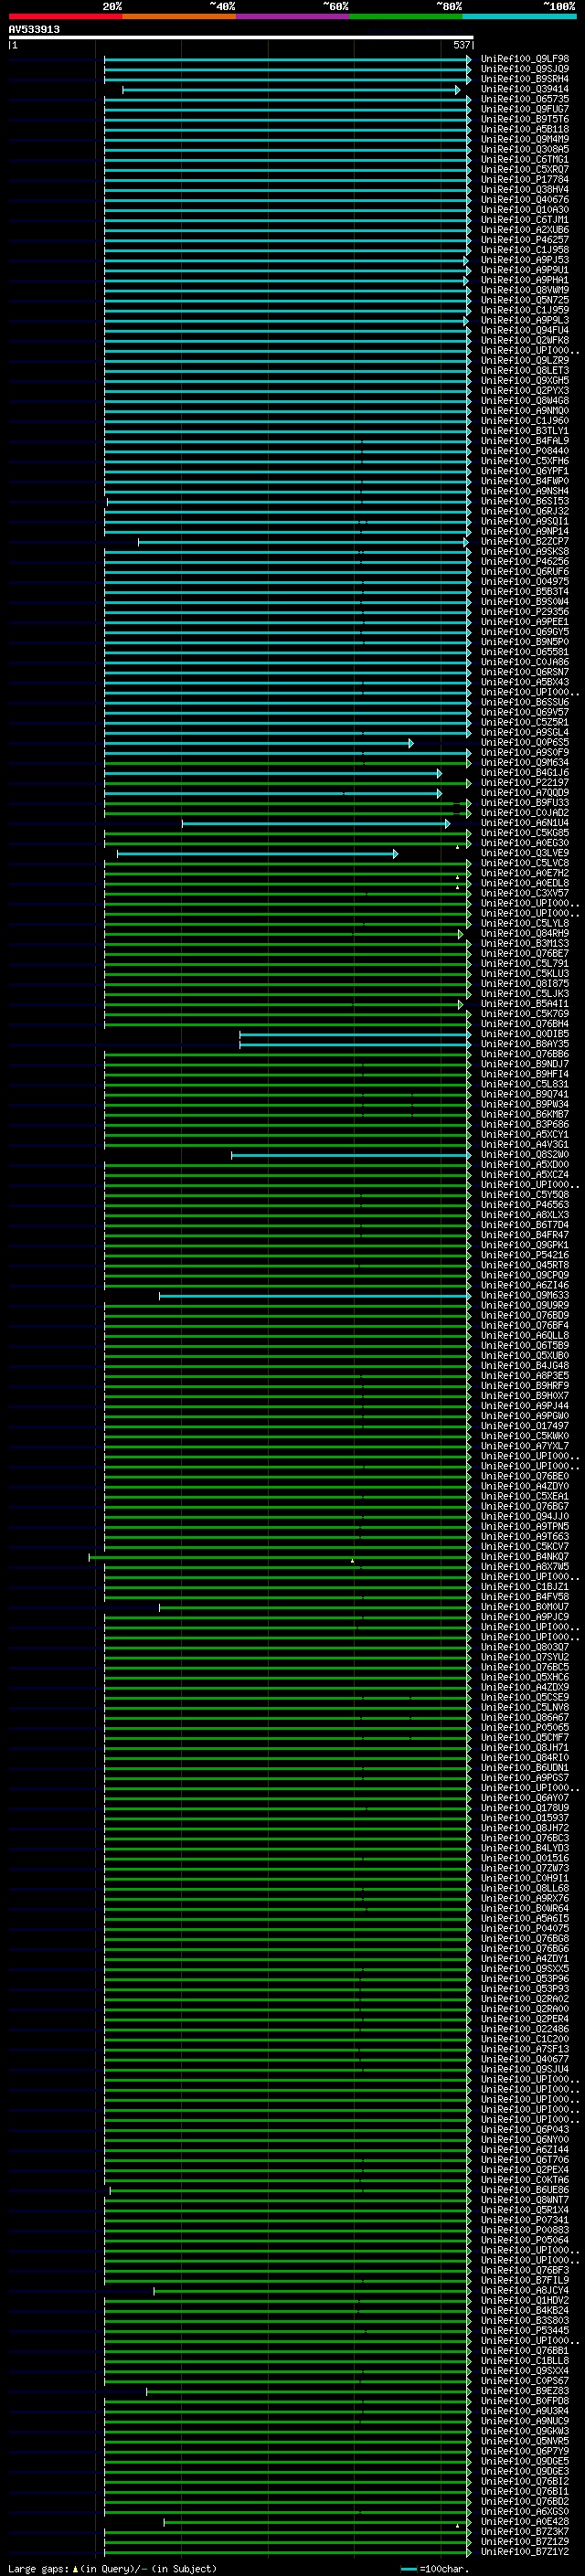This screenshot has width=585, height=2576.
Task: Select hit label UniRef100_B4NKQ7
Action: point(524,1557)
